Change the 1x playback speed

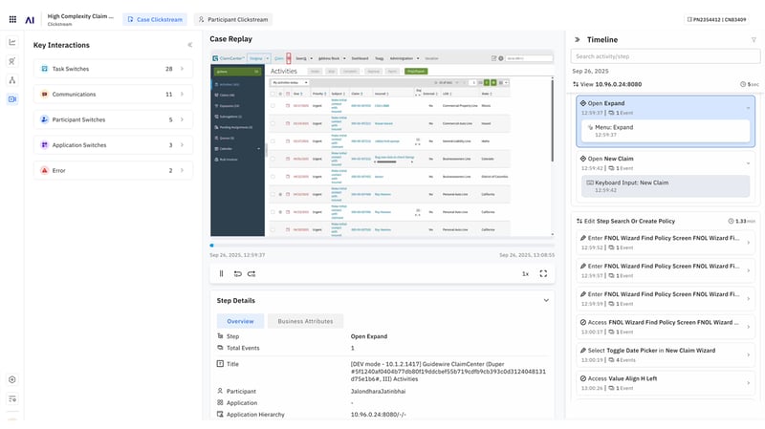coord(525,273)
